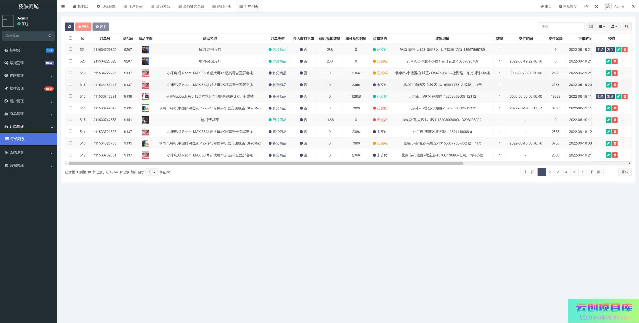Open the settings cogs icon at top right
639x323 pixels.
point(633,7)
